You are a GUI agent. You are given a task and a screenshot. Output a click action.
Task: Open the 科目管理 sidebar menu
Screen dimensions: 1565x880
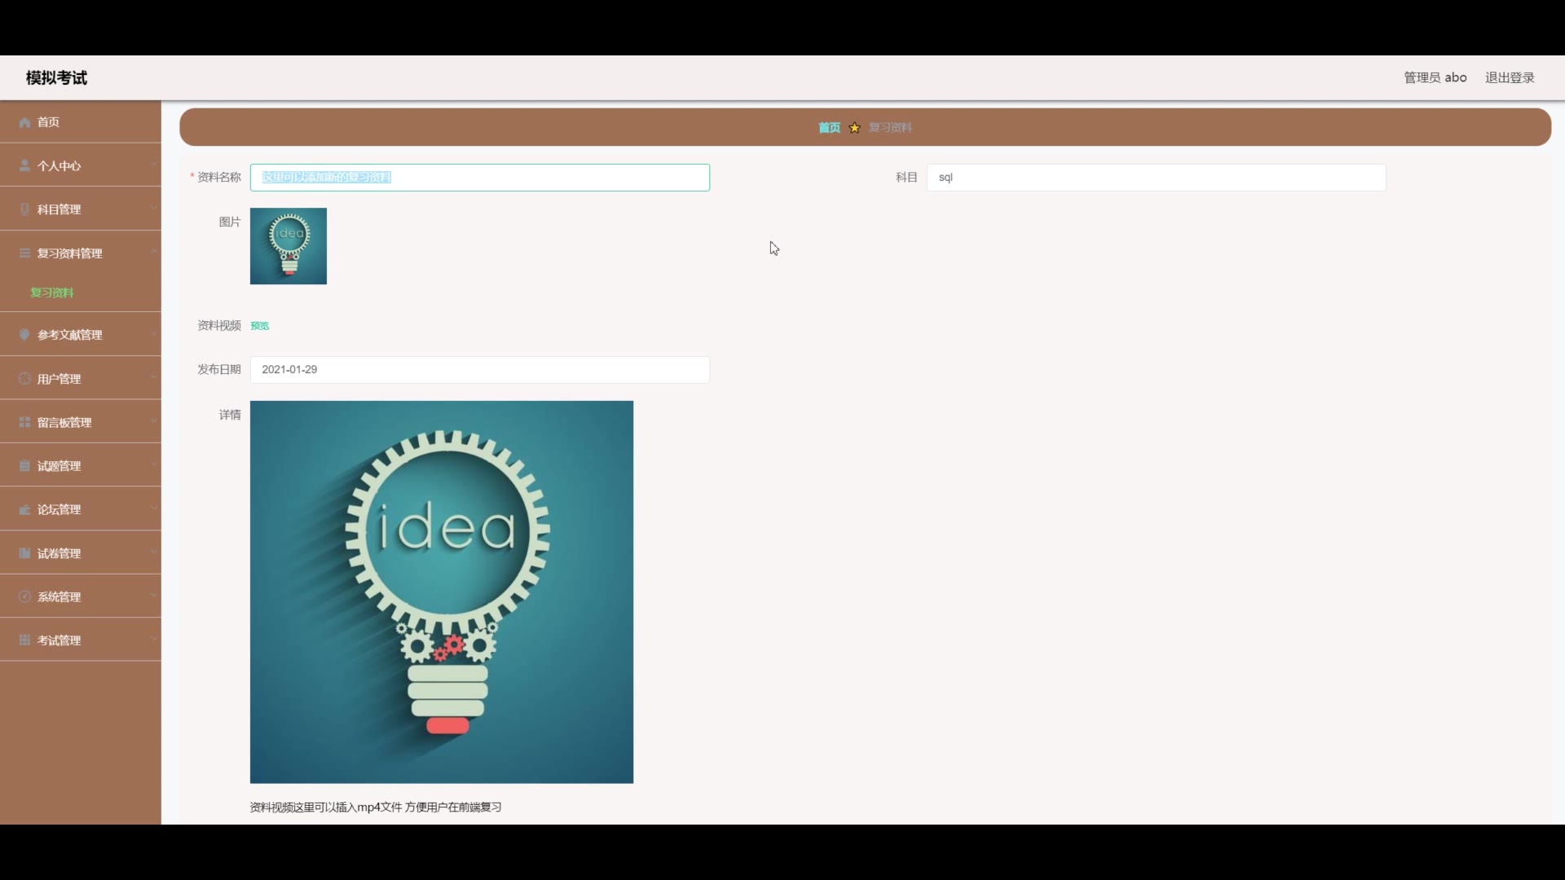(x=81, y=209)
